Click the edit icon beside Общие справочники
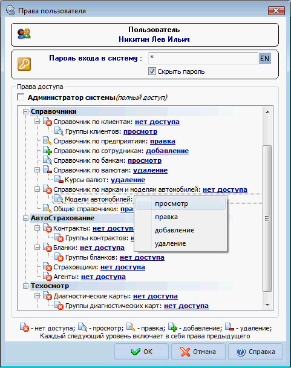 [x=47, y=209]
